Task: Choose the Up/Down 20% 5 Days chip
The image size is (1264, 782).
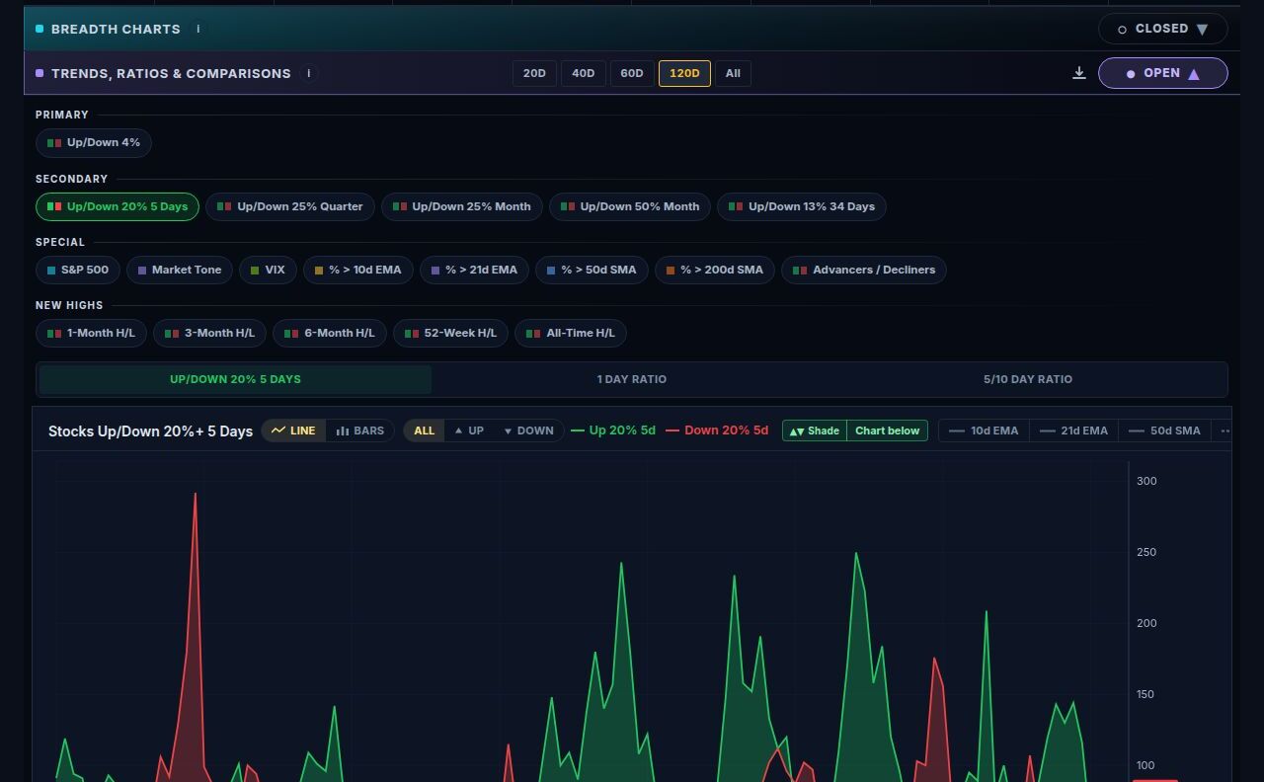Action: (118, 206)
